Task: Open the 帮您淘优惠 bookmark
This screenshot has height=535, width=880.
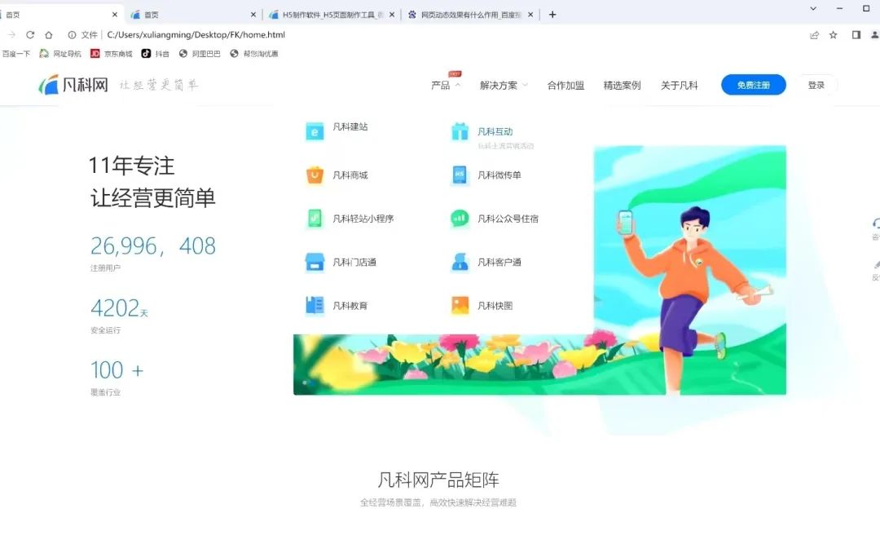Action: click(x=253, y=54)
